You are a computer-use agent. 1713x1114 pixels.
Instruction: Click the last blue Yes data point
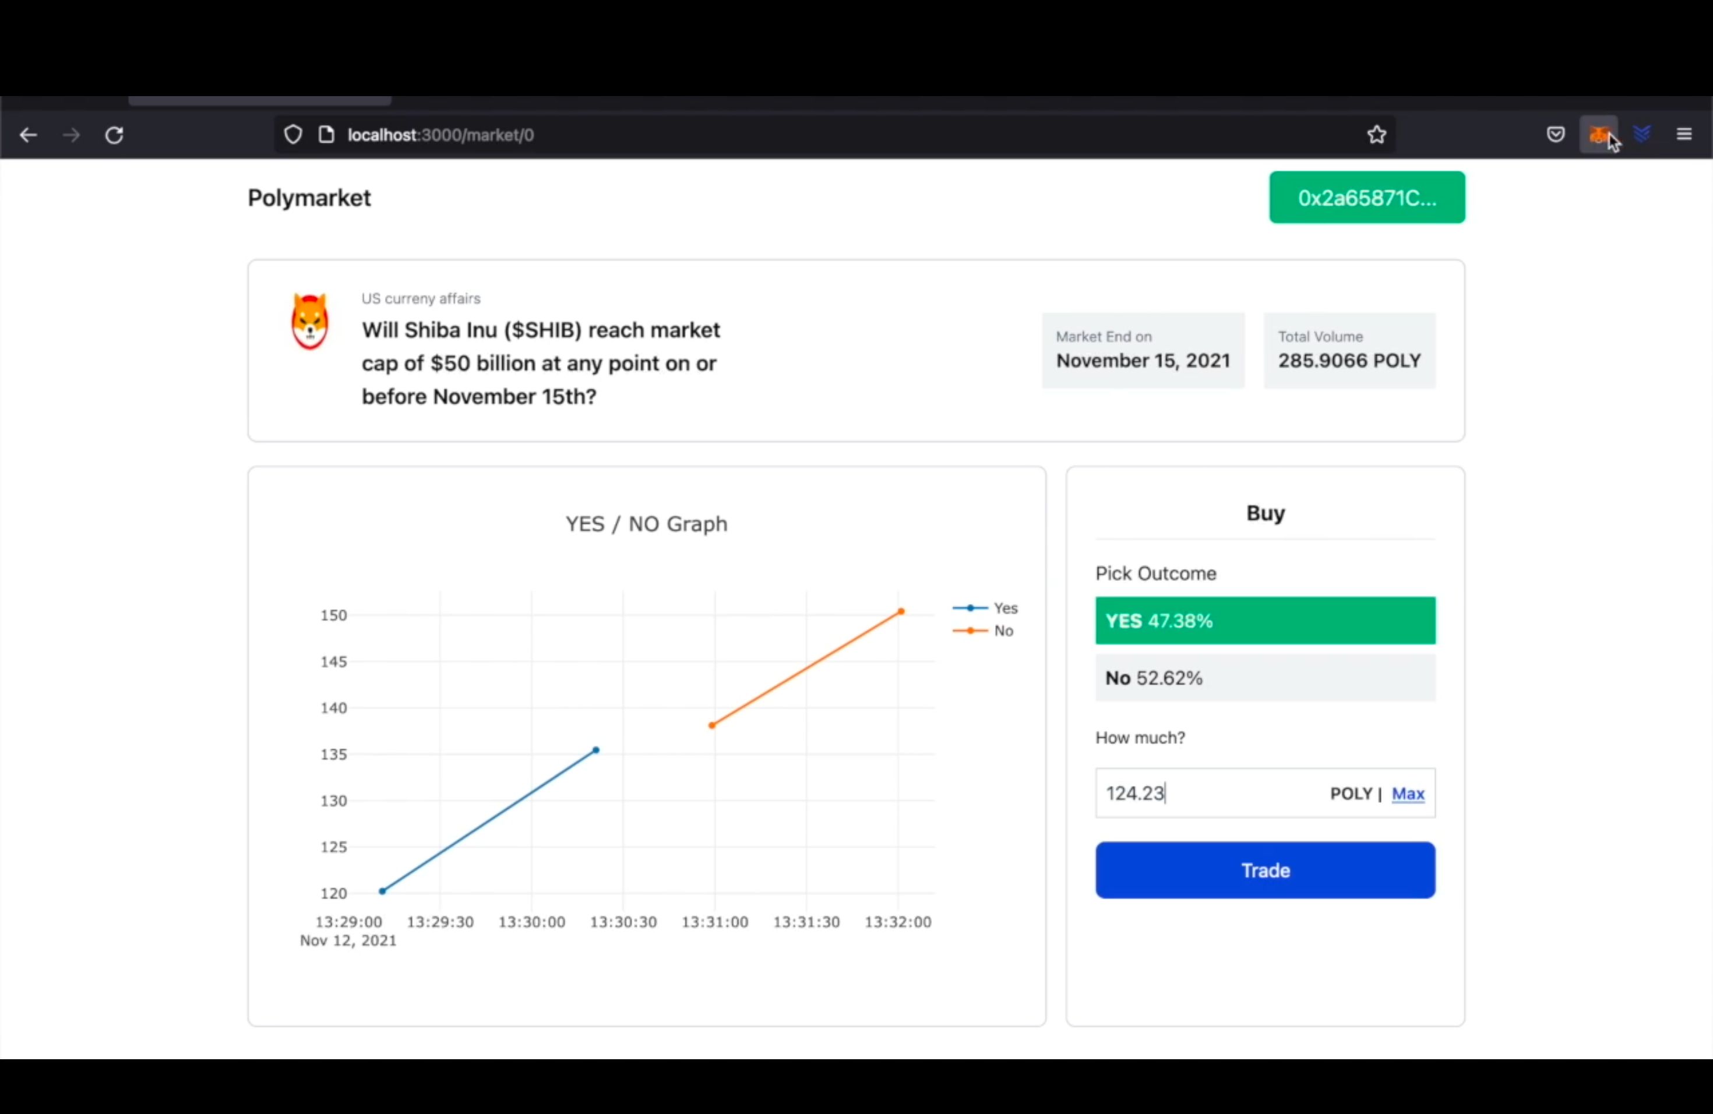pyautogui.click(x=595, y=750)
